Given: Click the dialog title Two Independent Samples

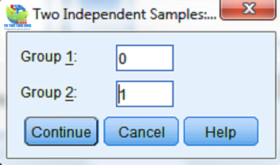Looking at the screenshot, I should tap(125, 15).
